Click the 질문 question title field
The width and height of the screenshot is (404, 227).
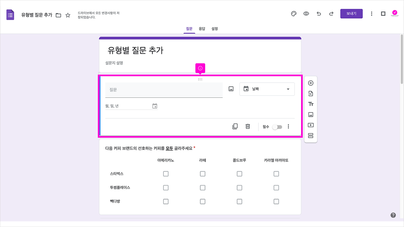click(x=164, y=90)
